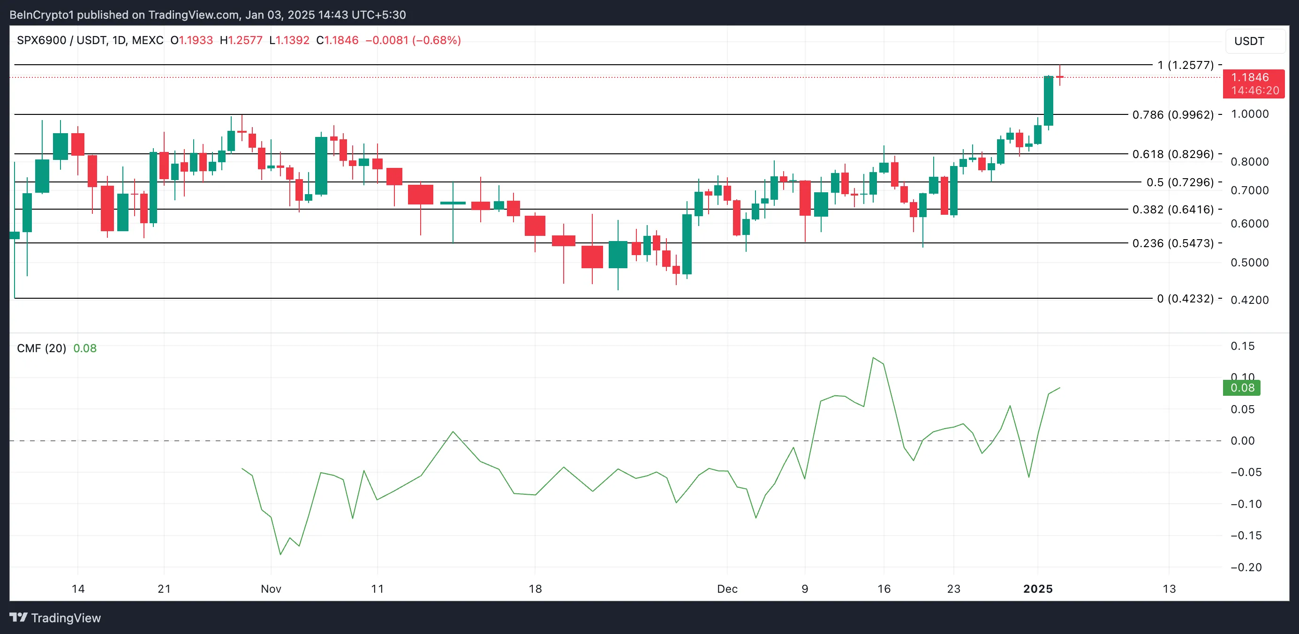Click the 1.0000 price axis label

tap(1250, 114)
